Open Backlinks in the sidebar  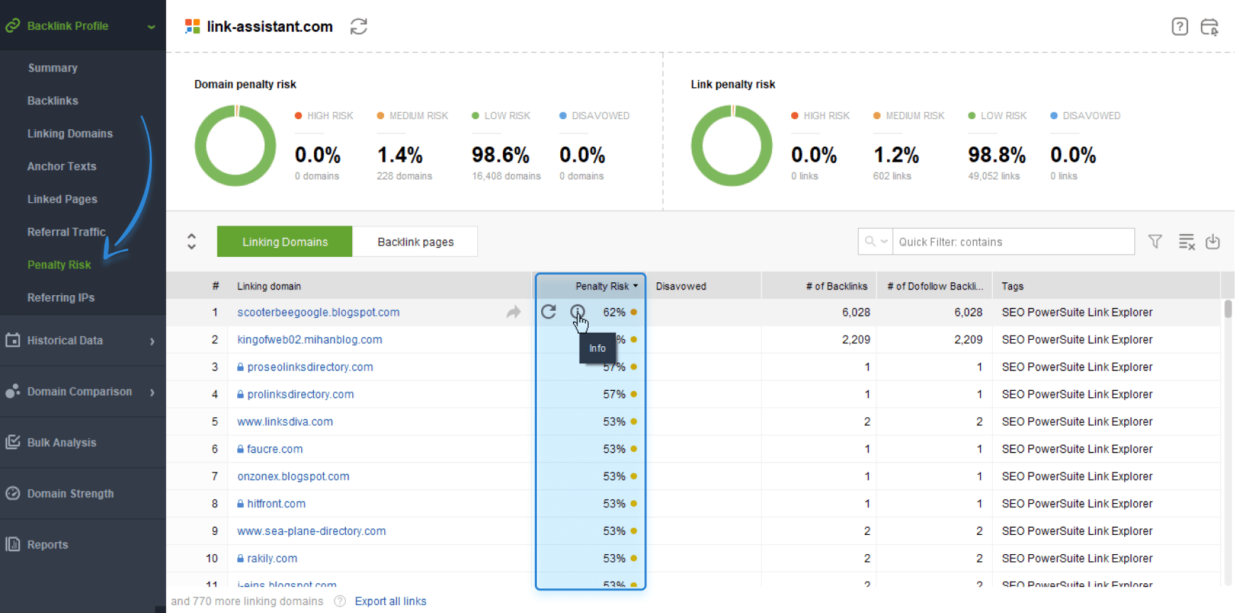point(53,101)
